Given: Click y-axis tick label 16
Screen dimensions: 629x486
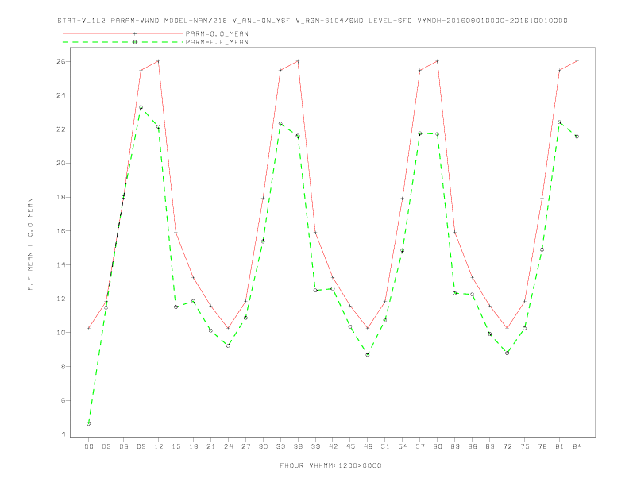Looking at the screenshot, I should (x=61, y=231).
